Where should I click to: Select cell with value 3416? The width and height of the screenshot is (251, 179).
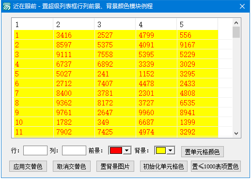[x=74, y=35]
